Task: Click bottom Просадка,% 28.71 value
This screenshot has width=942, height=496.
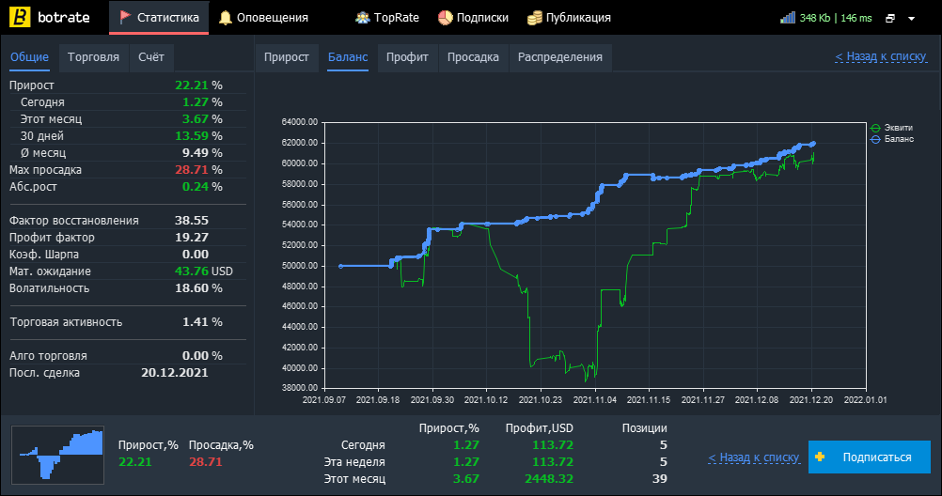Action: [x=206, y=462]
